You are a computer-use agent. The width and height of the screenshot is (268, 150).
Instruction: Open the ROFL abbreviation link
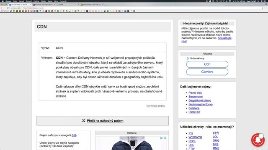(192, 141)
